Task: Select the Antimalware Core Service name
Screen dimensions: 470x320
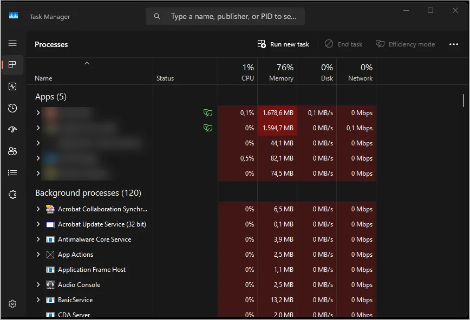Action: point(94,239)
